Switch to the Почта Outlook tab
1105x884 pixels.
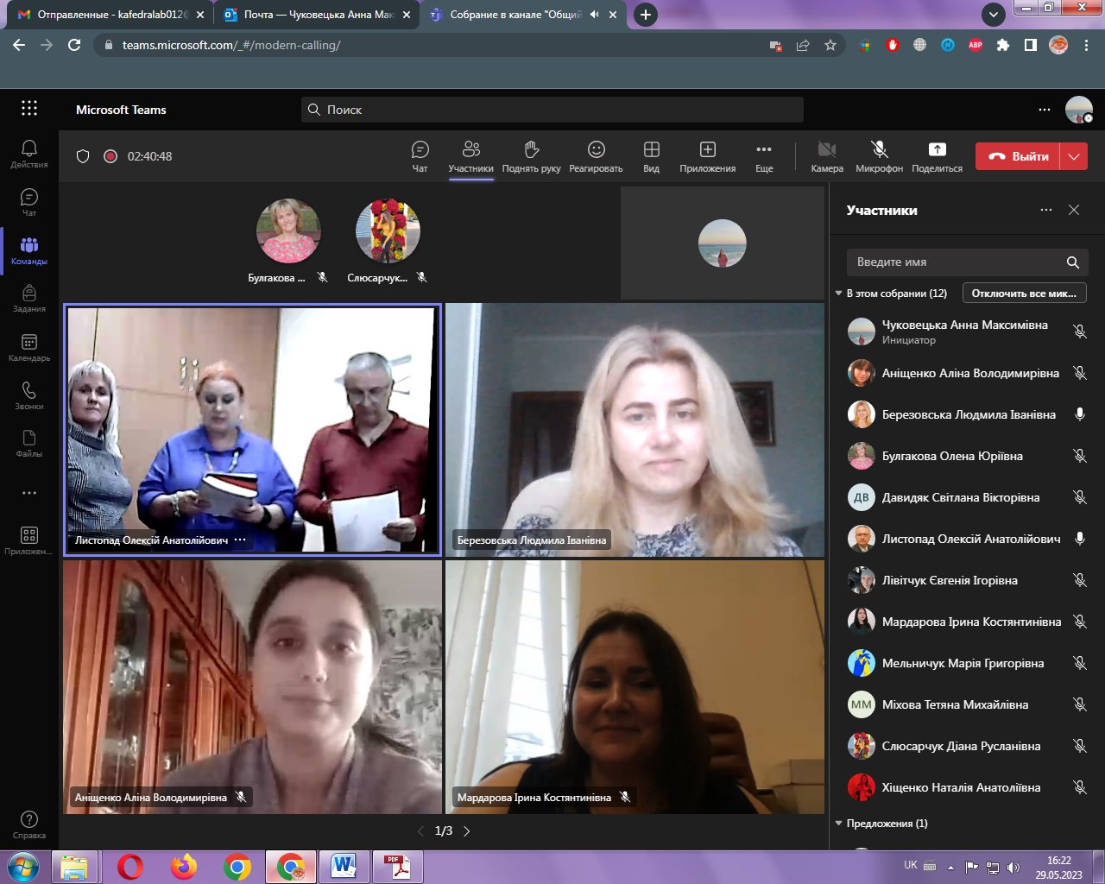(317, 15)
